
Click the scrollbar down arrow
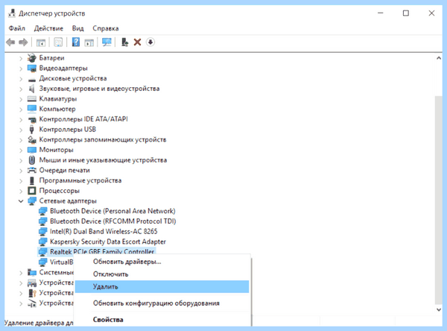click(439, 309)
